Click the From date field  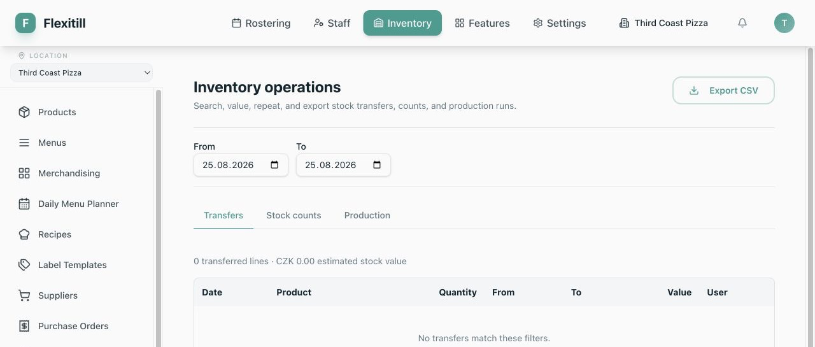(241, 165)
